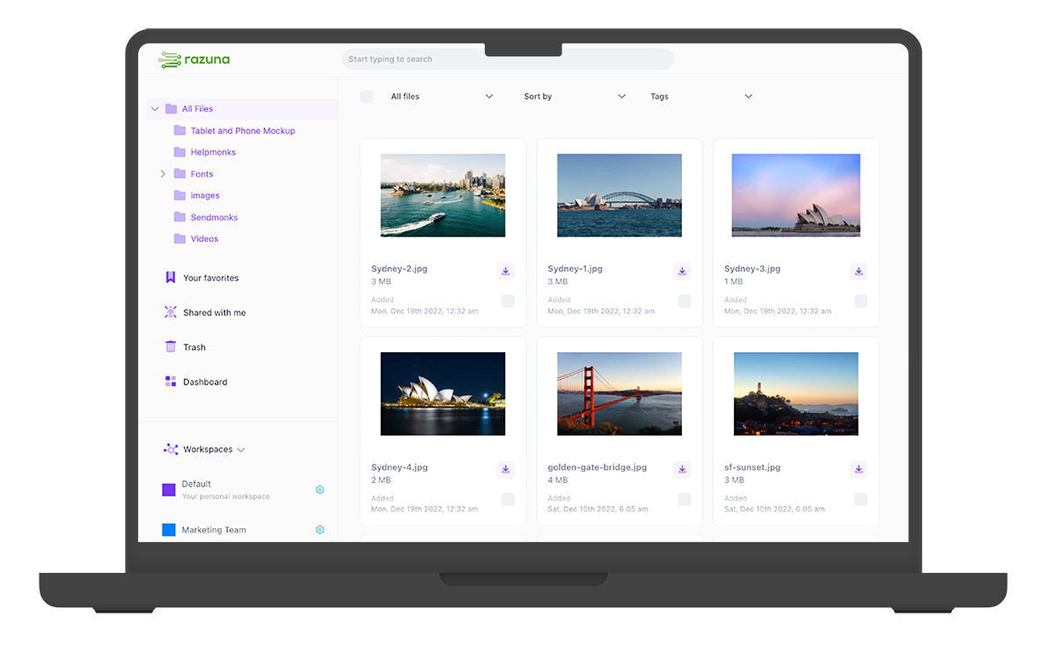The image size is (1056, 646).
Task: Open the Dashboard page
Action: [x=205, y=382]
